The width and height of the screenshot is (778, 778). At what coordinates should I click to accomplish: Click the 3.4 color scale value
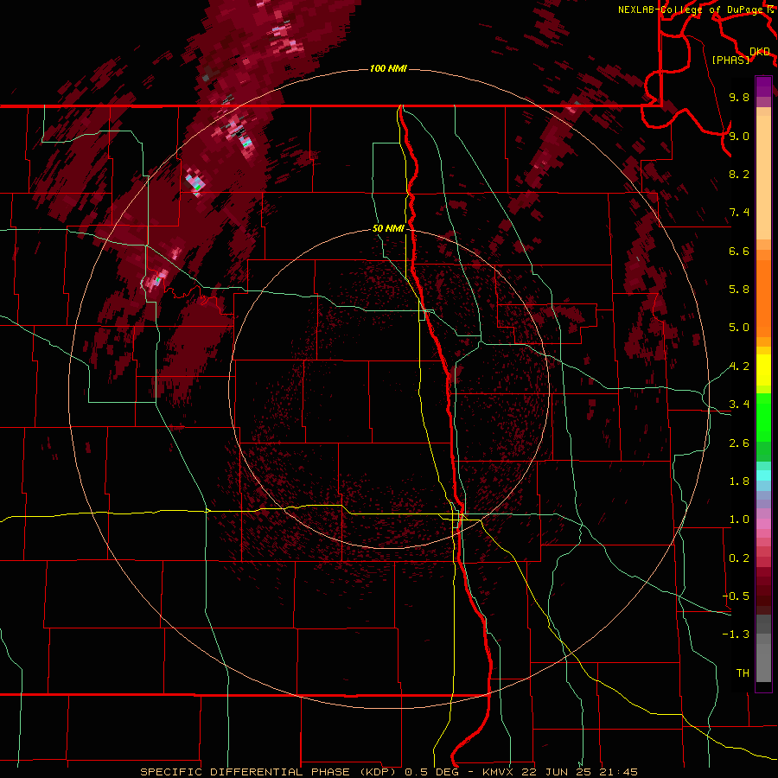pyautogui.click(x=739, y=405)
